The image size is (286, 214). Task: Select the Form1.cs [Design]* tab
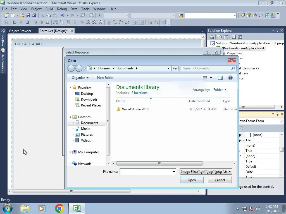coord(54,31)
